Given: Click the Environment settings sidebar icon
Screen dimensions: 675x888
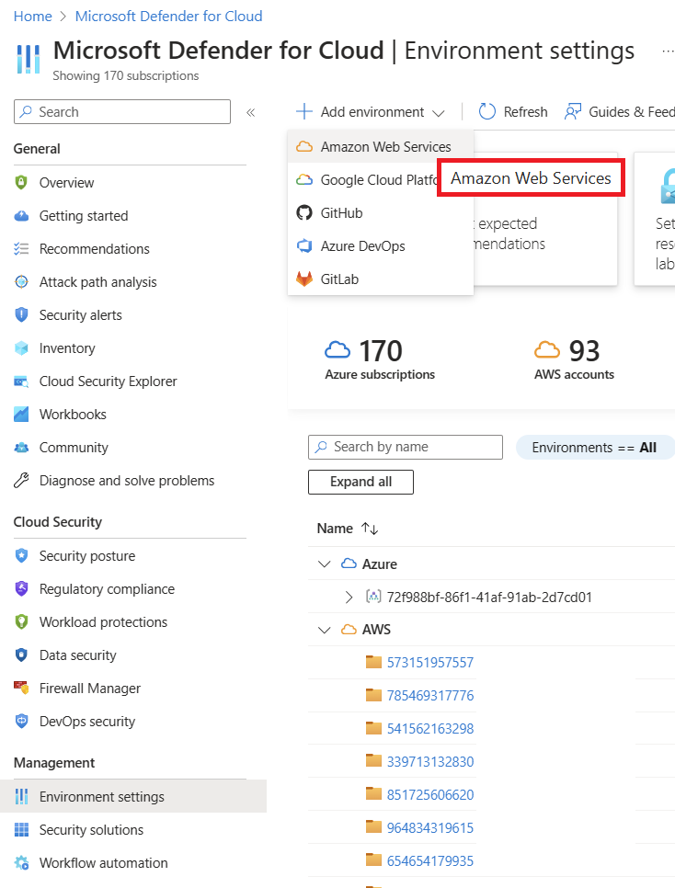Looking at the screenshot, I should 21,796.
